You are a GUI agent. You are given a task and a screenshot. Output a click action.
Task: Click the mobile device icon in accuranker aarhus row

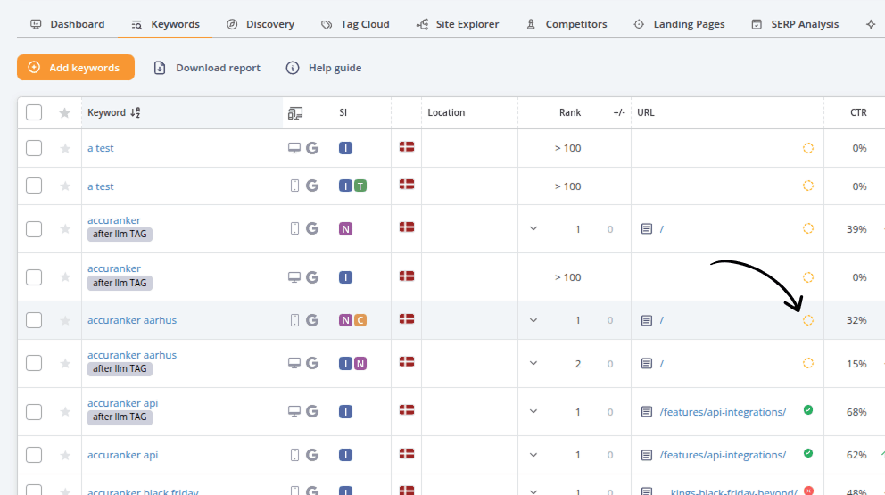[294, 320]
